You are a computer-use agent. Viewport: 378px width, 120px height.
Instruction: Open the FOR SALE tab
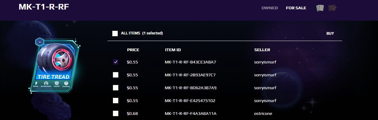tap(296, 8)
